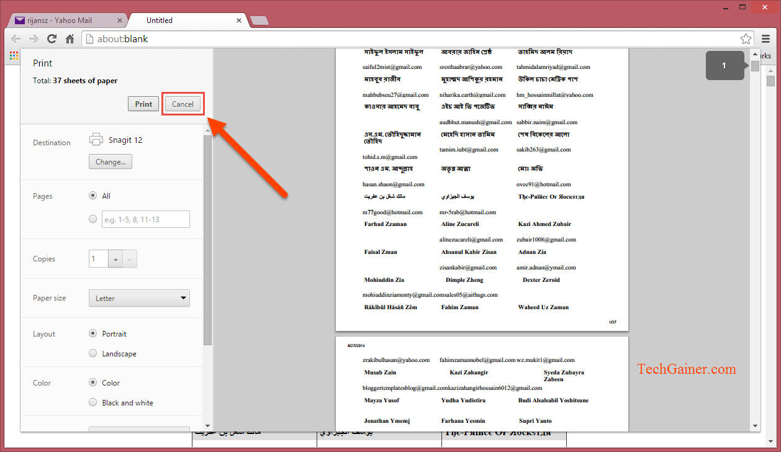Increment the number of copies
This screenshot has width=781, height=452.
[x=115, y=259]
